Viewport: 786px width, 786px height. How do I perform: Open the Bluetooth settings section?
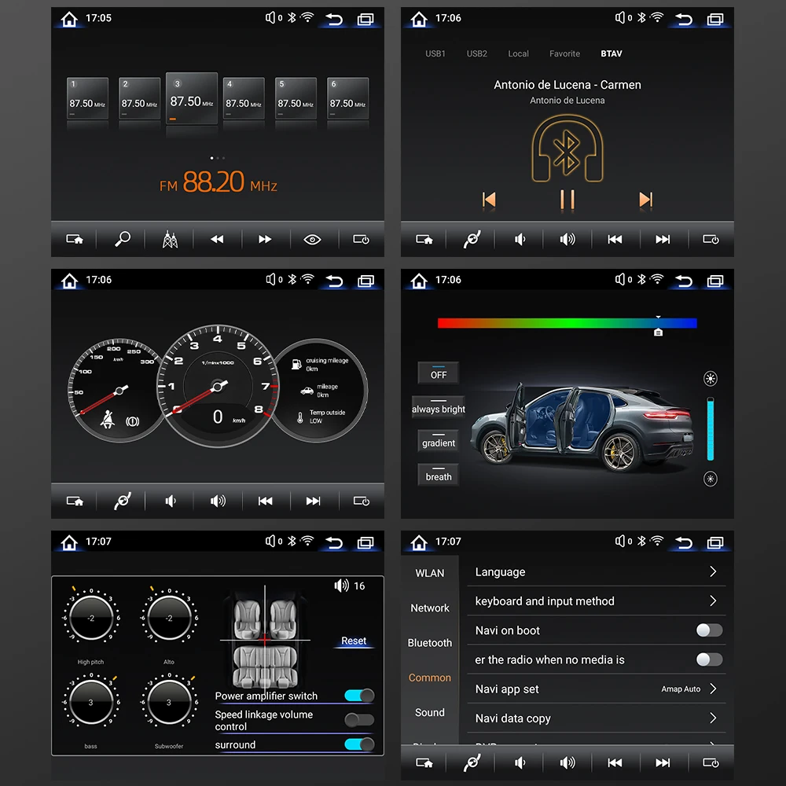click(x=430, y=643)
